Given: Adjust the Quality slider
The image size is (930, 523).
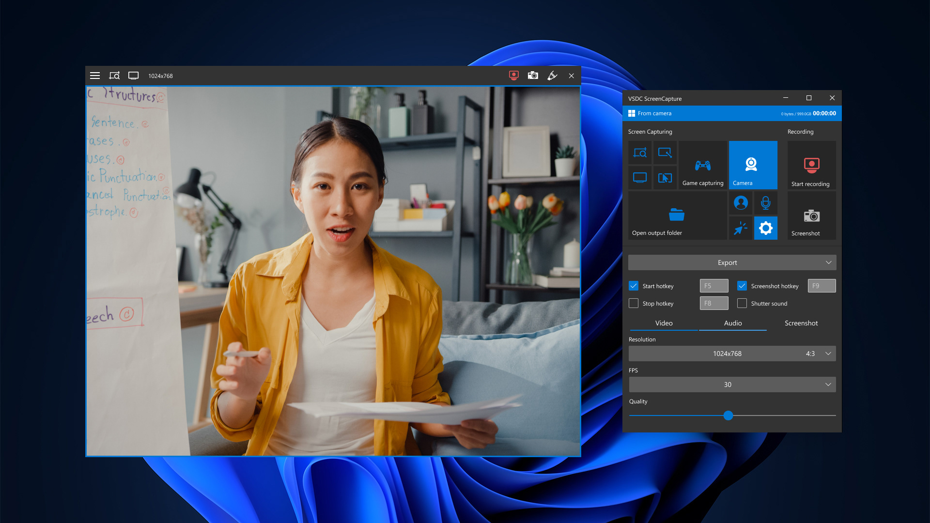Looking at the screenshot, I should tap(728, 415).
